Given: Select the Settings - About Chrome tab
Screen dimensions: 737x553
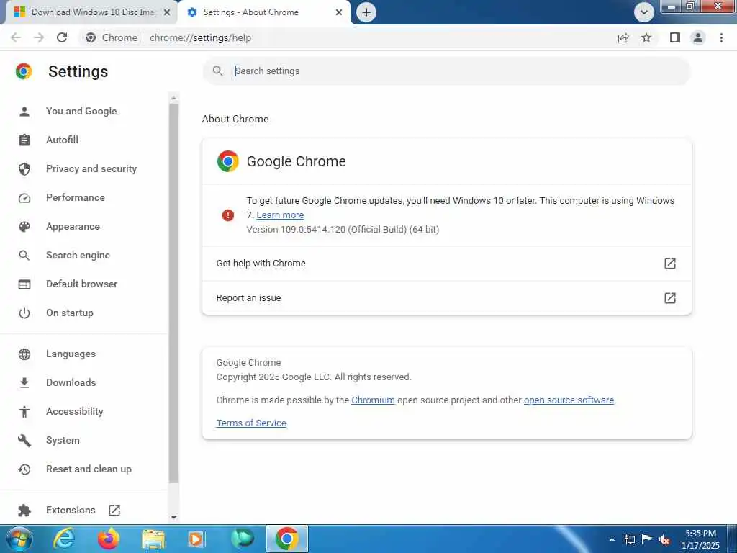Looking at the screenshot, I should click(263, 13).
